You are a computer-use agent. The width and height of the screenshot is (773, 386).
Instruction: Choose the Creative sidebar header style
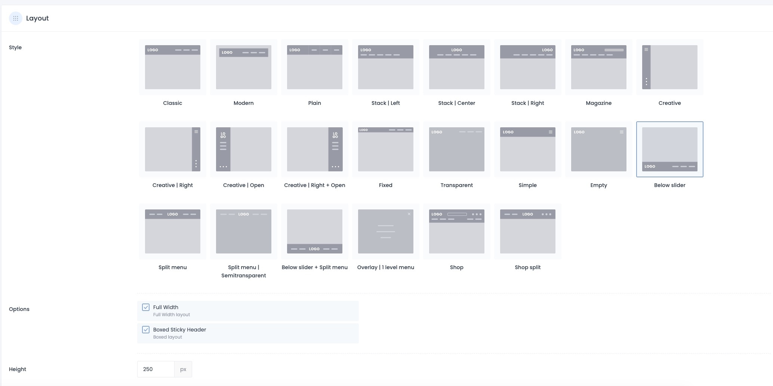click(669, 67)
